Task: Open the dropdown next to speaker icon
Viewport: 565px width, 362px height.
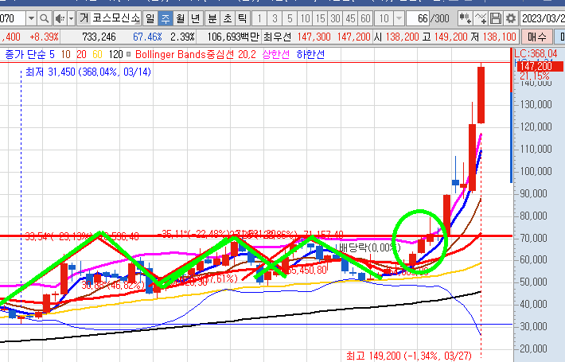Action: [69, 18]
